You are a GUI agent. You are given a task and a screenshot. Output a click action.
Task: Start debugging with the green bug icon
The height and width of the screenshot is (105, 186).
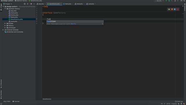click(169, 1)
